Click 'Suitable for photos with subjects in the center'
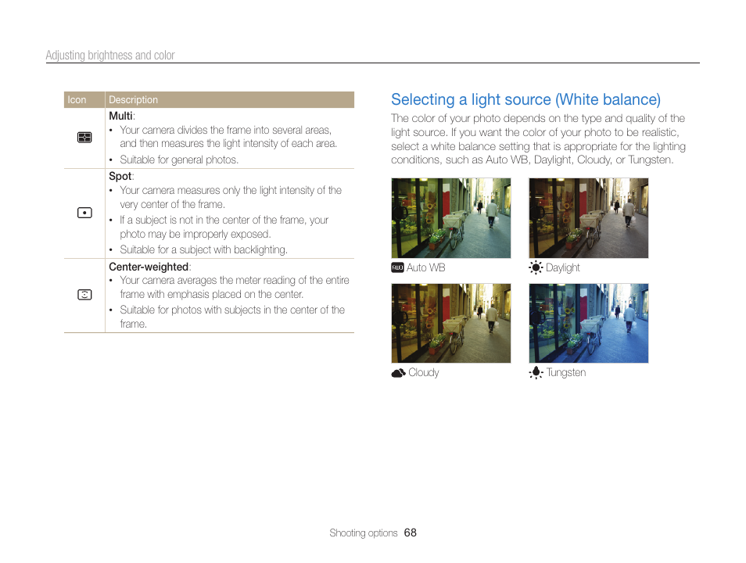 pyautogui.click(x=232, y=317)
